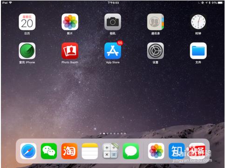The image size is (225, 168).
Task: Open WeChat in the dock
Action: (x=49, y=151)
